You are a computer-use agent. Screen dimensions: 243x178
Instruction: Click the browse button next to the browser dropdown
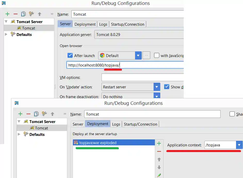coord(146,55)
